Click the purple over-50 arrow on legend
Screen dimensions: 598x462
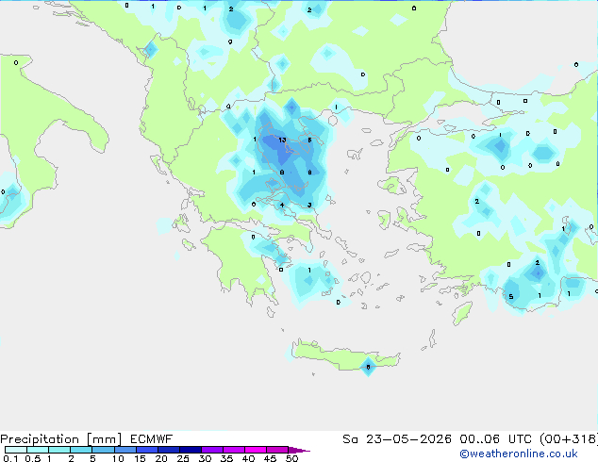click(299, 451)
